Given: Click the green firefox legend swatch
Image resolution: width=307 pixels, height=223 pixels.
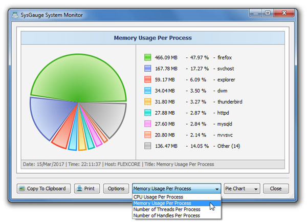Looking at the screenshot, I should pos(148,57).
